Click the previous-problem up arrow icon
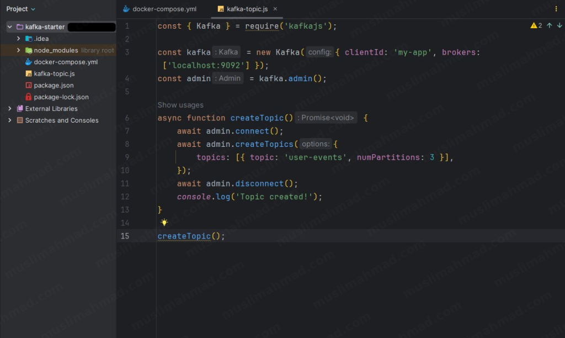Image resolution: width=565 pixels, height=338 pixels. point(550,25)
